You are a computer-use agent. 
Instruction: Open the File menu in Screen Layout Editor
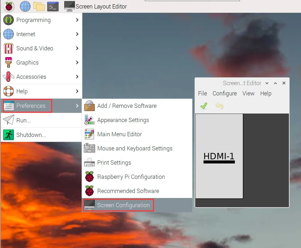pos(203,93)
